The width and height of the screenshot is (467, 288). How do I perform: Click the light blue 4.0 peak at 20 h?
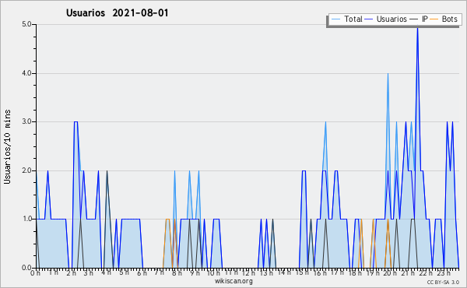coord(388,74)
